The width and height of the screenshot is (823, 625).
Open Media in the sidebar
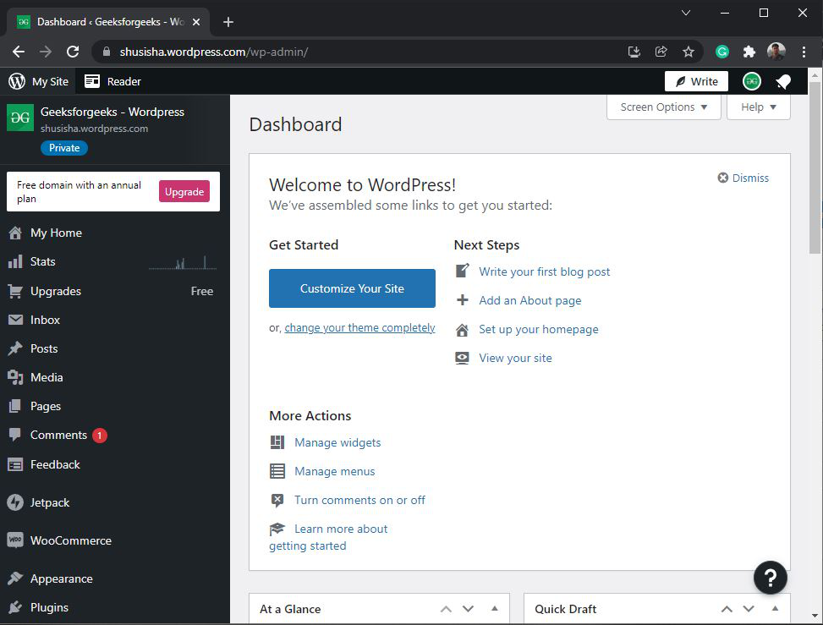pyautogui.click(x=115, y=377)
